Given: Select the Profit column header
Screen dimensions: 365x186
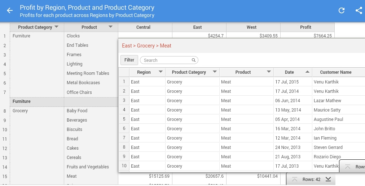Looking at the screenshot, I should point(305,27).
